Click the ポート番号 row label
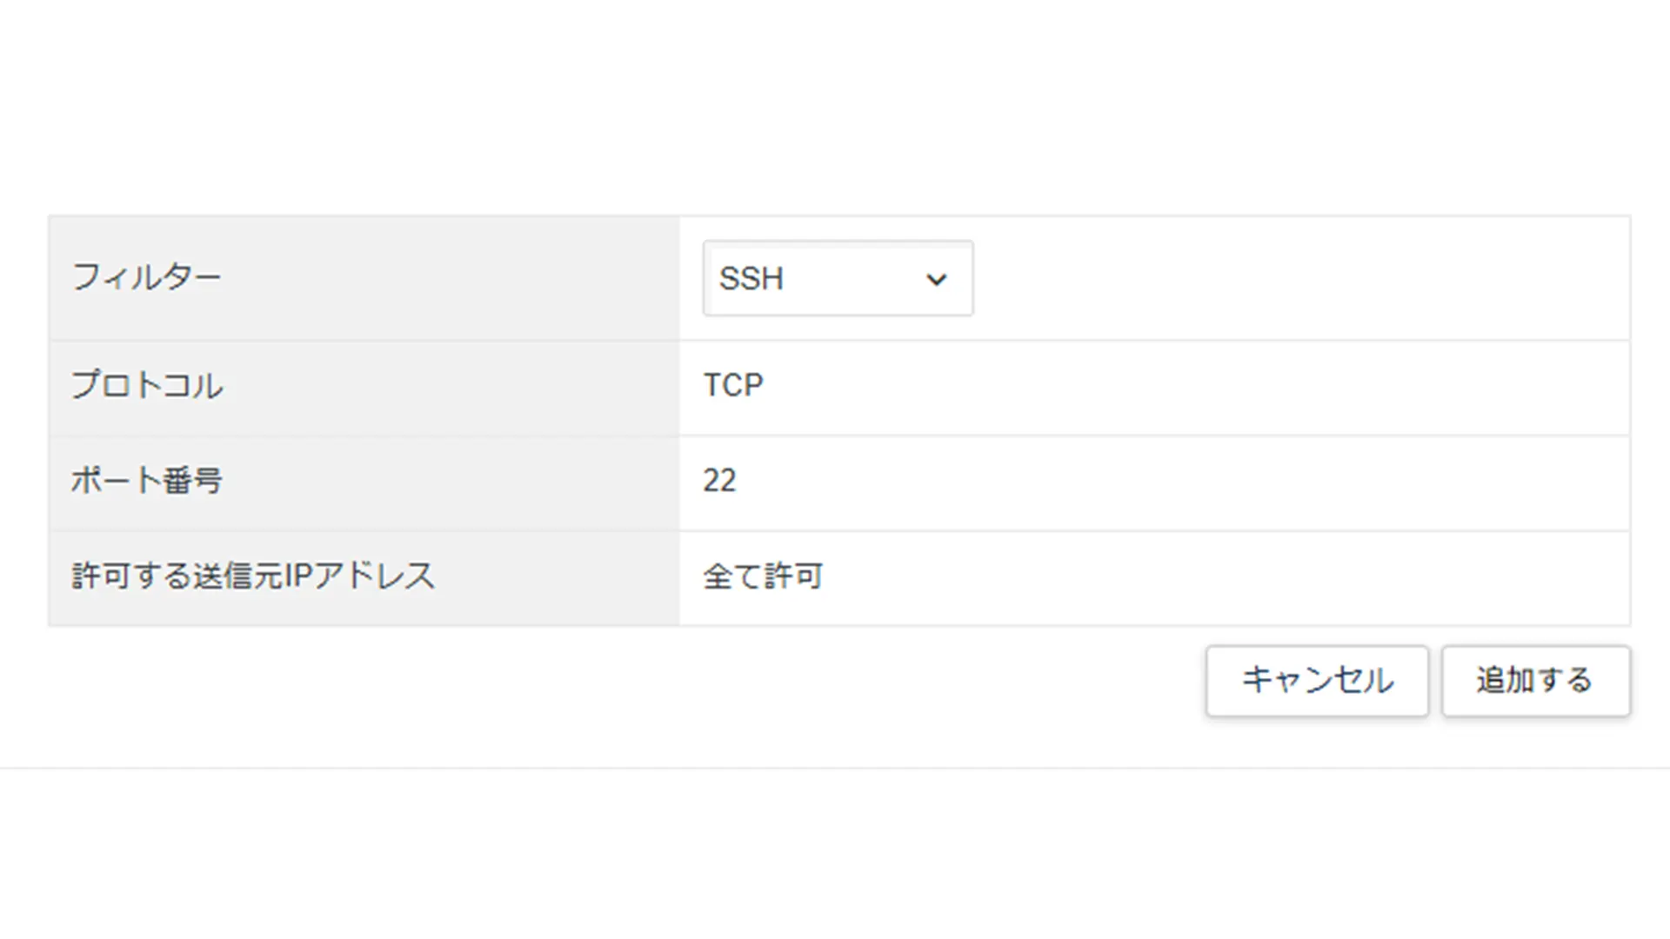Screen dimensions: 1670x939 [x=146, y=481]
